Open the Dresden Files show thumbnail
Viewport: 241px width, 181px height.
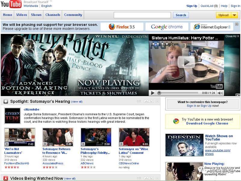click(x=184, y=145)
